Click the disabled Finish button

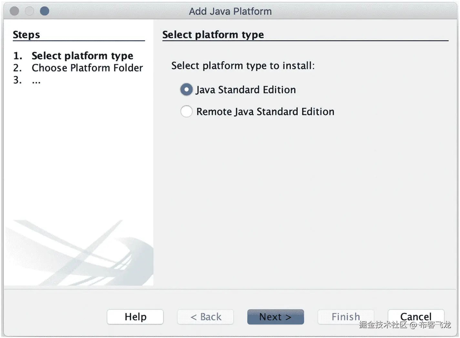pyautogui.click(x=345, y=317)
